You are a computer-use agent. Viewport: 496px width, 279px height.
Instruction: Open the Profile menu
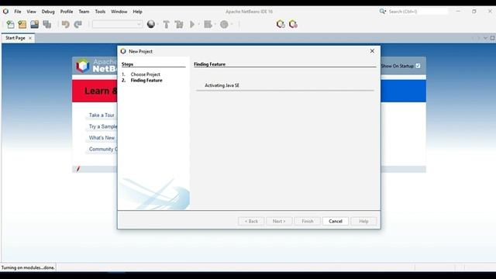pyautogui.click(x=67, y=12)
